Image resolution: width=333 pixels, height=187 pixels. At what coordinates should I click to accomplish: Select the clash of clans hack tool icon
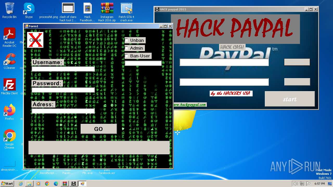(x=68, y=12)
